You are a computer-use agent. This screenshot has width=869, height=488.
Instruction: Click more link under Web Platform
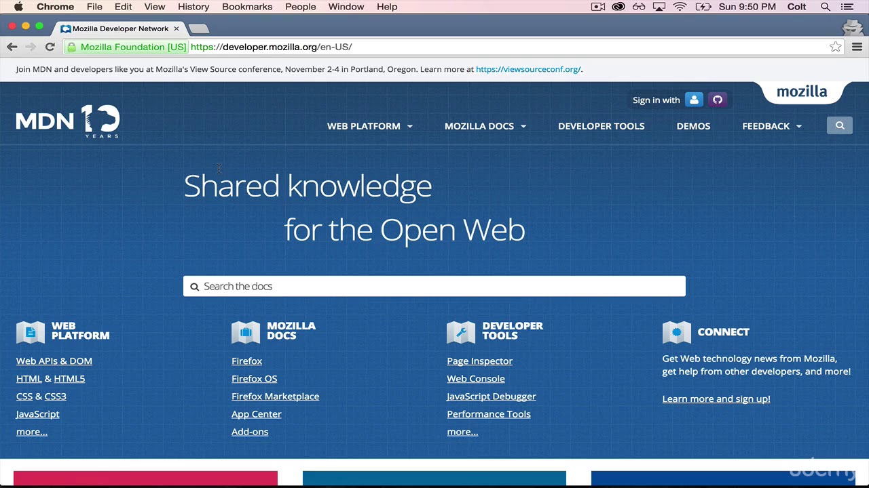click(x=32, y=432)
